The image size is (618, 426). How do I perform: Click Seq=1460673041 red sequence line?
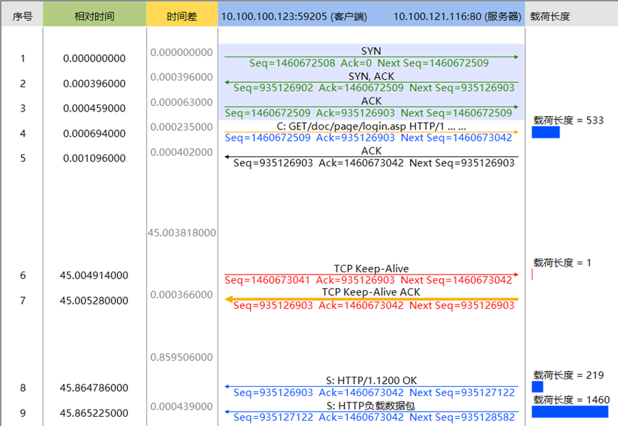tap(368, 280)
